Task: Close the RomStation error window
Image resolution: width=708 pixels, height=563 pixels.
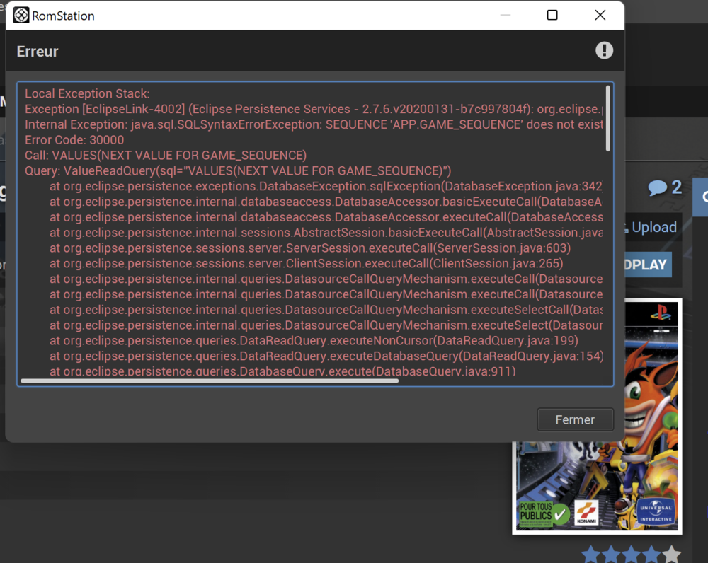Action: point(600,16)
